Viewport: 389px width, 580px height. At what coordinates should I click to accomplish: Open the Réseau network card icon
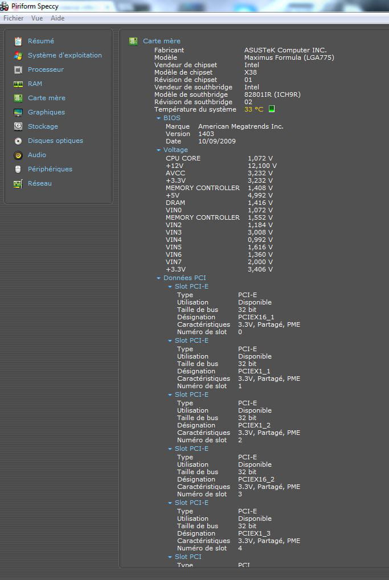click(18, 183)
